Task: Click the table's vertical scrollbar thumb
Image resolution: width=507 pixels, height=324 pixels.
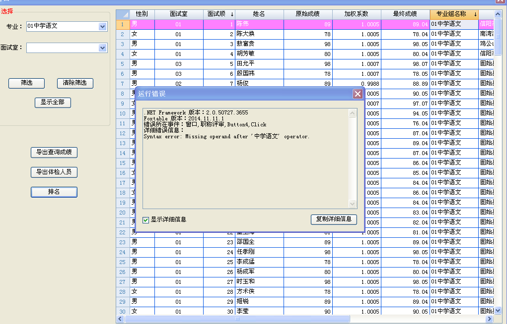Action: coord(498,37)
